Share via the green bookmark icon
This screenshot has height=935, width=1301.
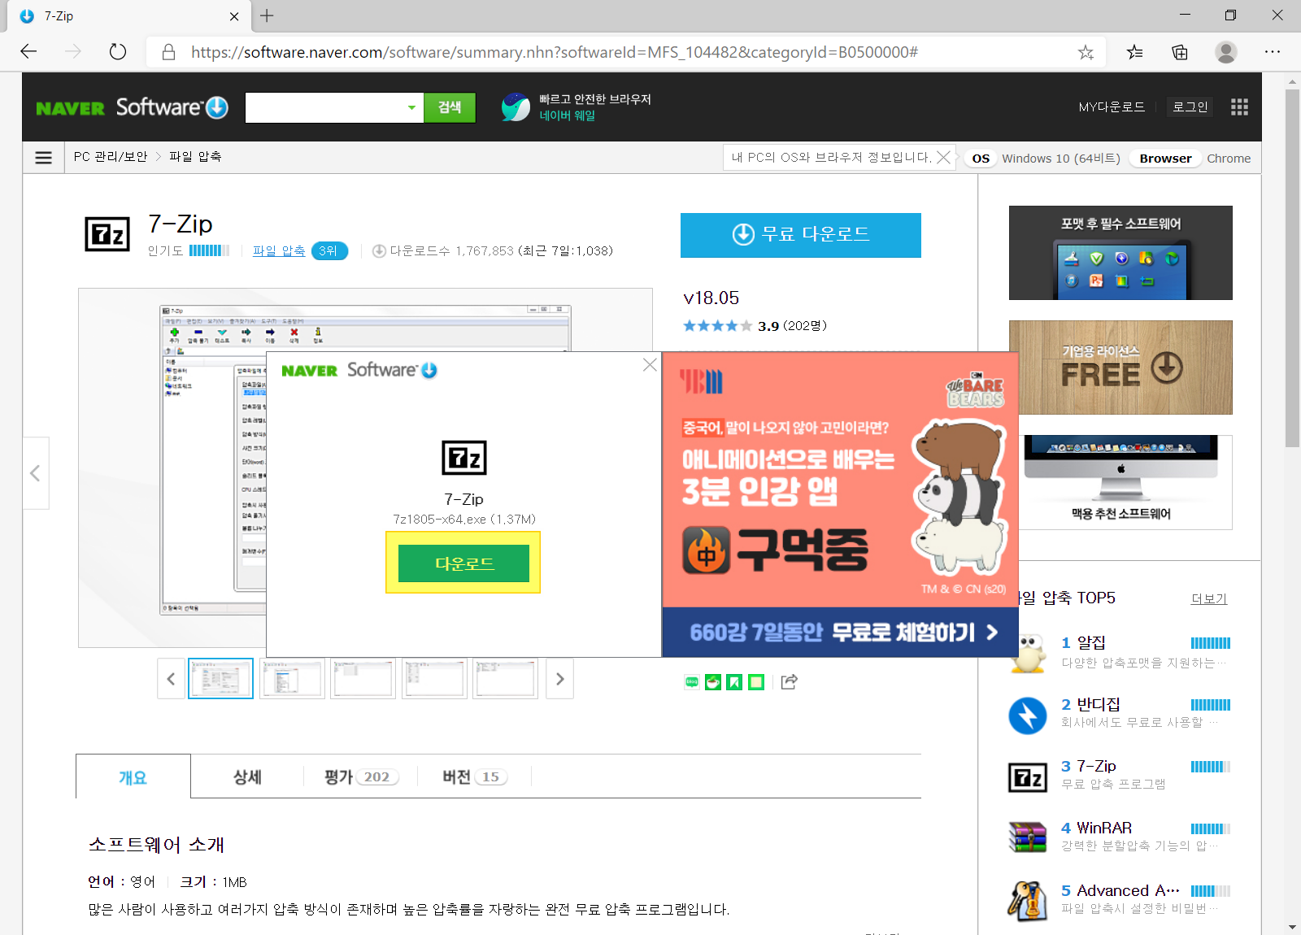734,682
